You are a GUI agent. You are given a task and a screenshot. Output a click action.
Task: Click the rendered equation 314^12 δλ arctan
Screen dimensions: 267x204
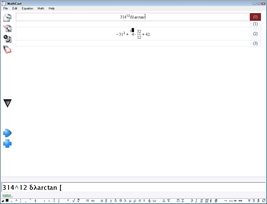133,17
